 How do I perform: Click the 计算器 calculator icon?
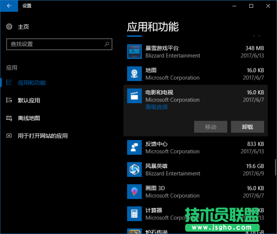click(x=134, y=214)
